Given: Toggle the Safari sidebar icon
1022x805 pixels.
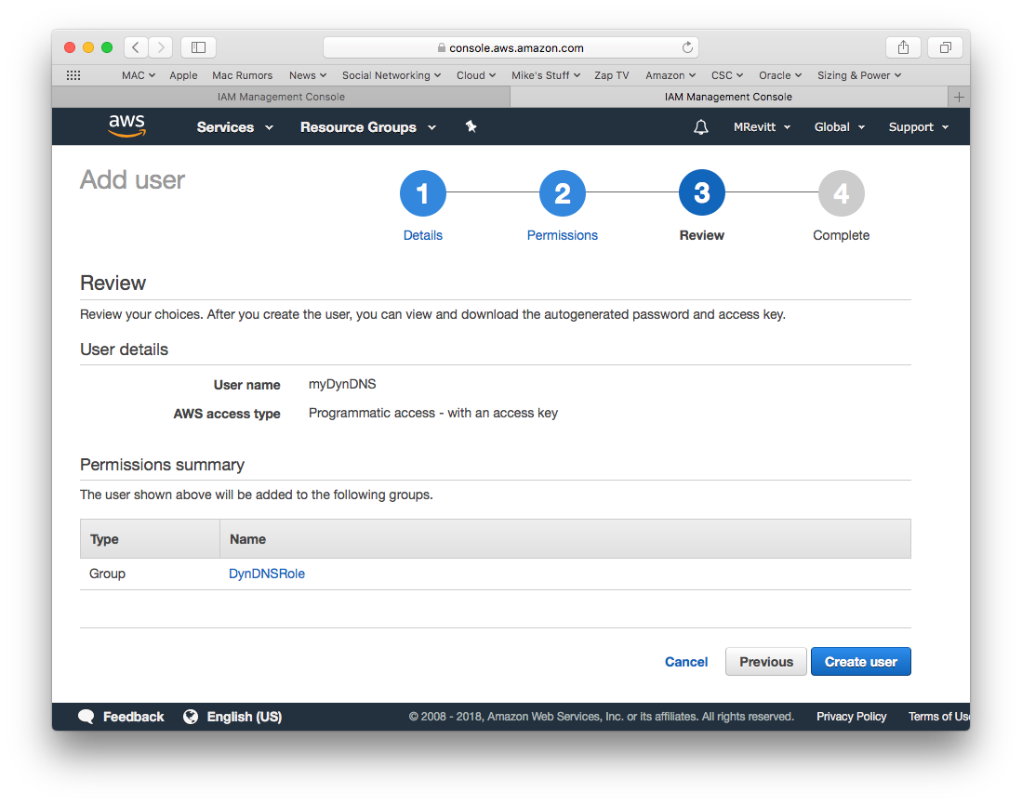Looking at the screenshot, I should (198, 47).
